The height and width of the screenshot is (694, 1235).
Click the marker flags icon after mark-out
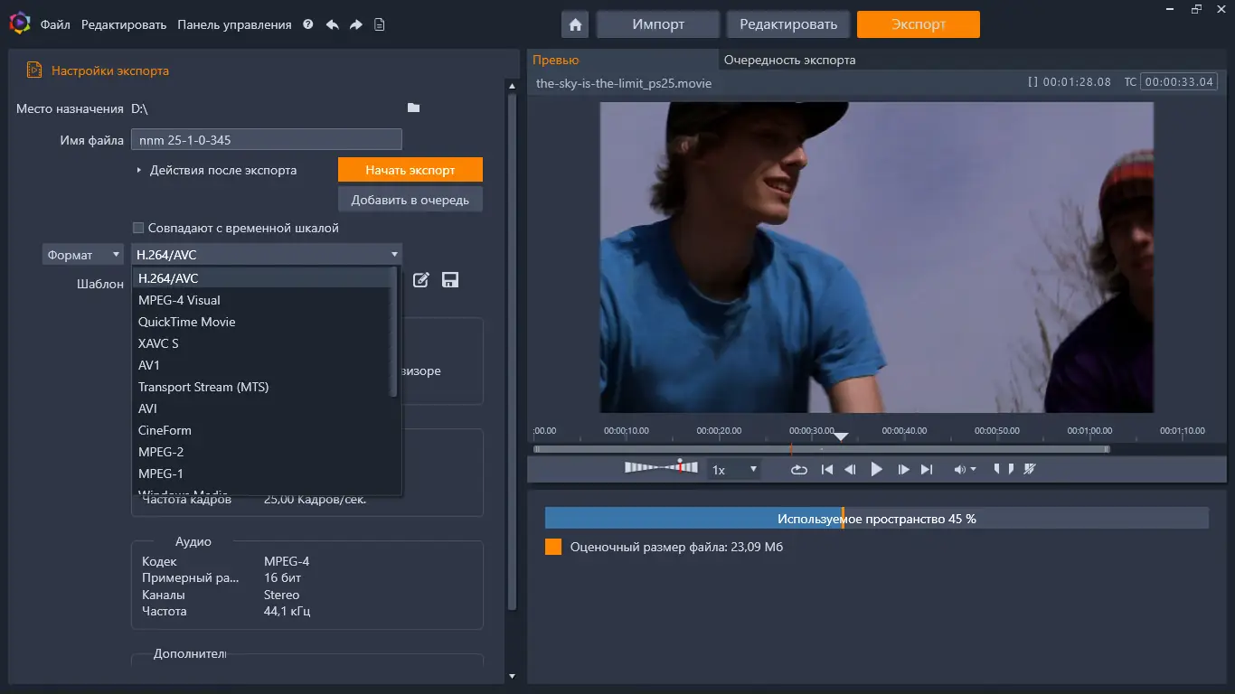(1031, 468)
